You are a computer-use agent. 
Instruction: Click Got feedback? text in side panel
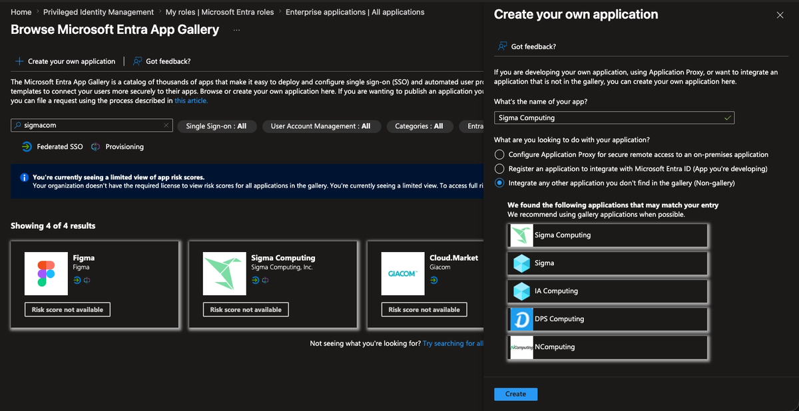(533, 47)
